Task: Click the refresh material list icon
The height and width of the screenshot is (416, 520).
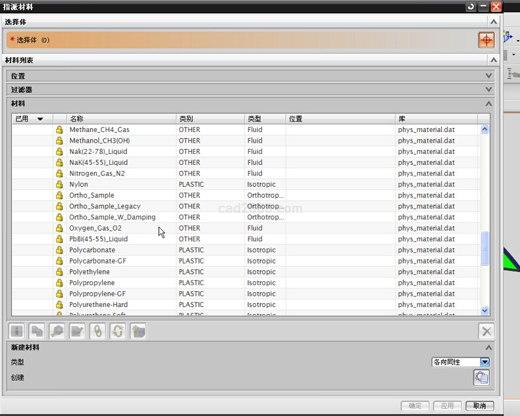Action: (x=118, y=332)
